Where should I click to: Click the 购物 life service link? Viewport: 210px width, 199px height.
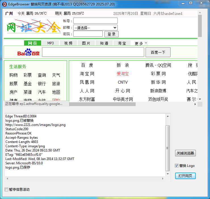pyautogui.click(x=13, y=75)
